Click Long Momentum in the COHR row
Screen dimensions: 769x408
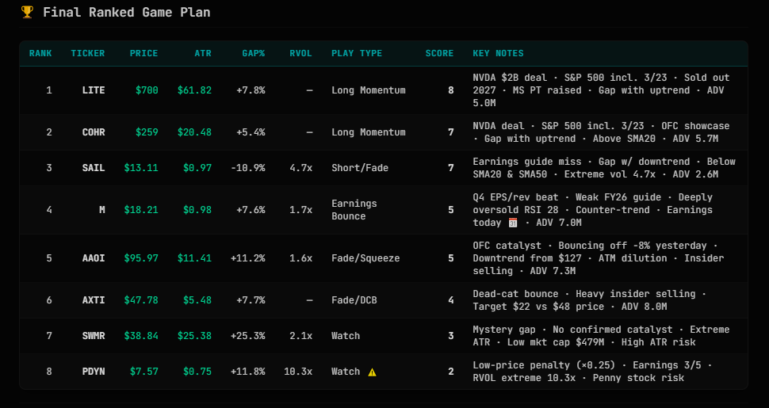pos(369,132)
